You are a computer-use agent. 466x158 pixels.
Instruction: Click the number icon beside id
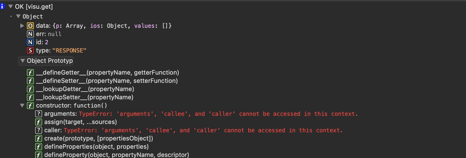[30, 42]
